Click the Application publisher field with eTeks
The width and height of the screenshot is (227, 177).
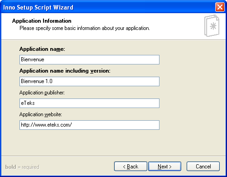click(89, 103)
